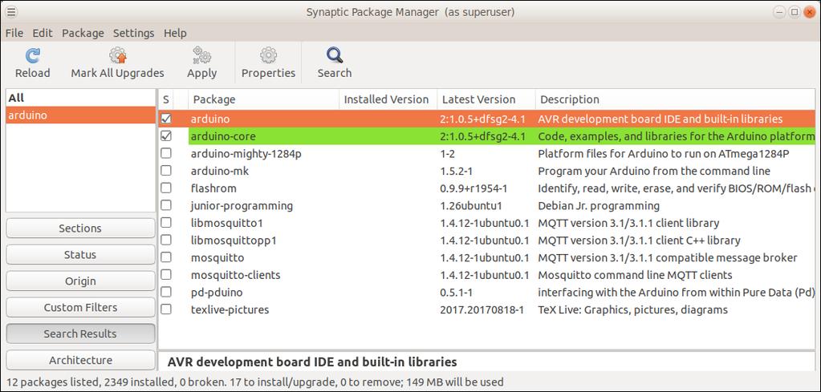
Task: Click 'Debian Jr. programming' description
Action: (x=599, y=206)
